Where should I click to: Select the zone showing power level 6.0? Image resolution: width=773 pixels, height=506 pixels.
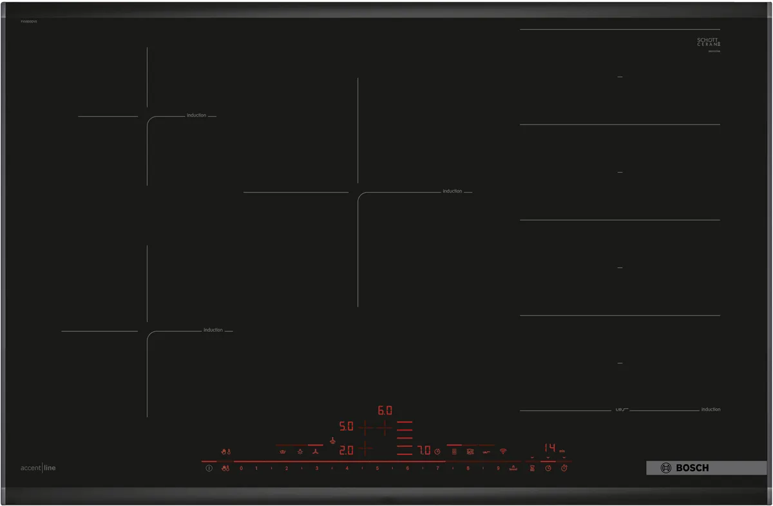coord(383,409)
